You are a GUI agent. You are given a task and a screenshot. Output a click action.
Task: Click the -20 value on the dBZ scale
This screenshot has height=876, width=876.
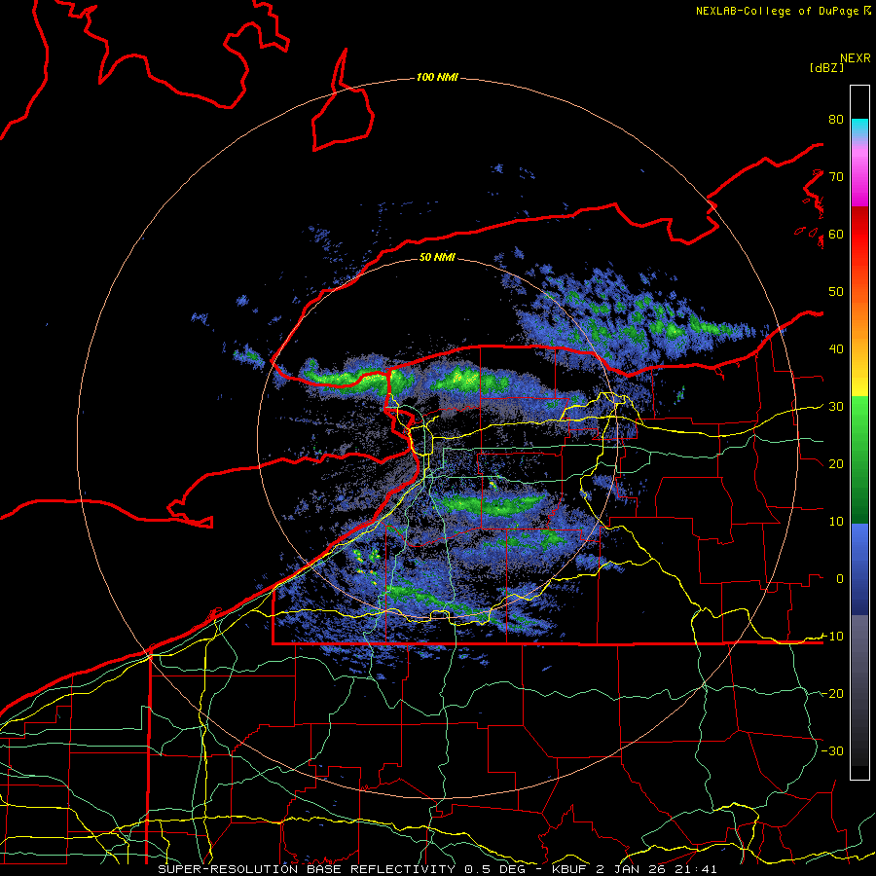pos(832,694)
